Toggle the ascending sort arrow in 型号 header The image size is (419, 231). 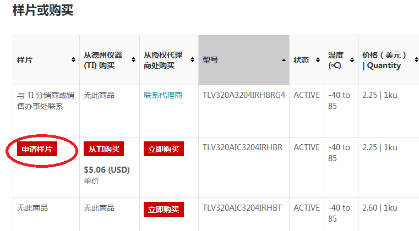coord(284,60)
